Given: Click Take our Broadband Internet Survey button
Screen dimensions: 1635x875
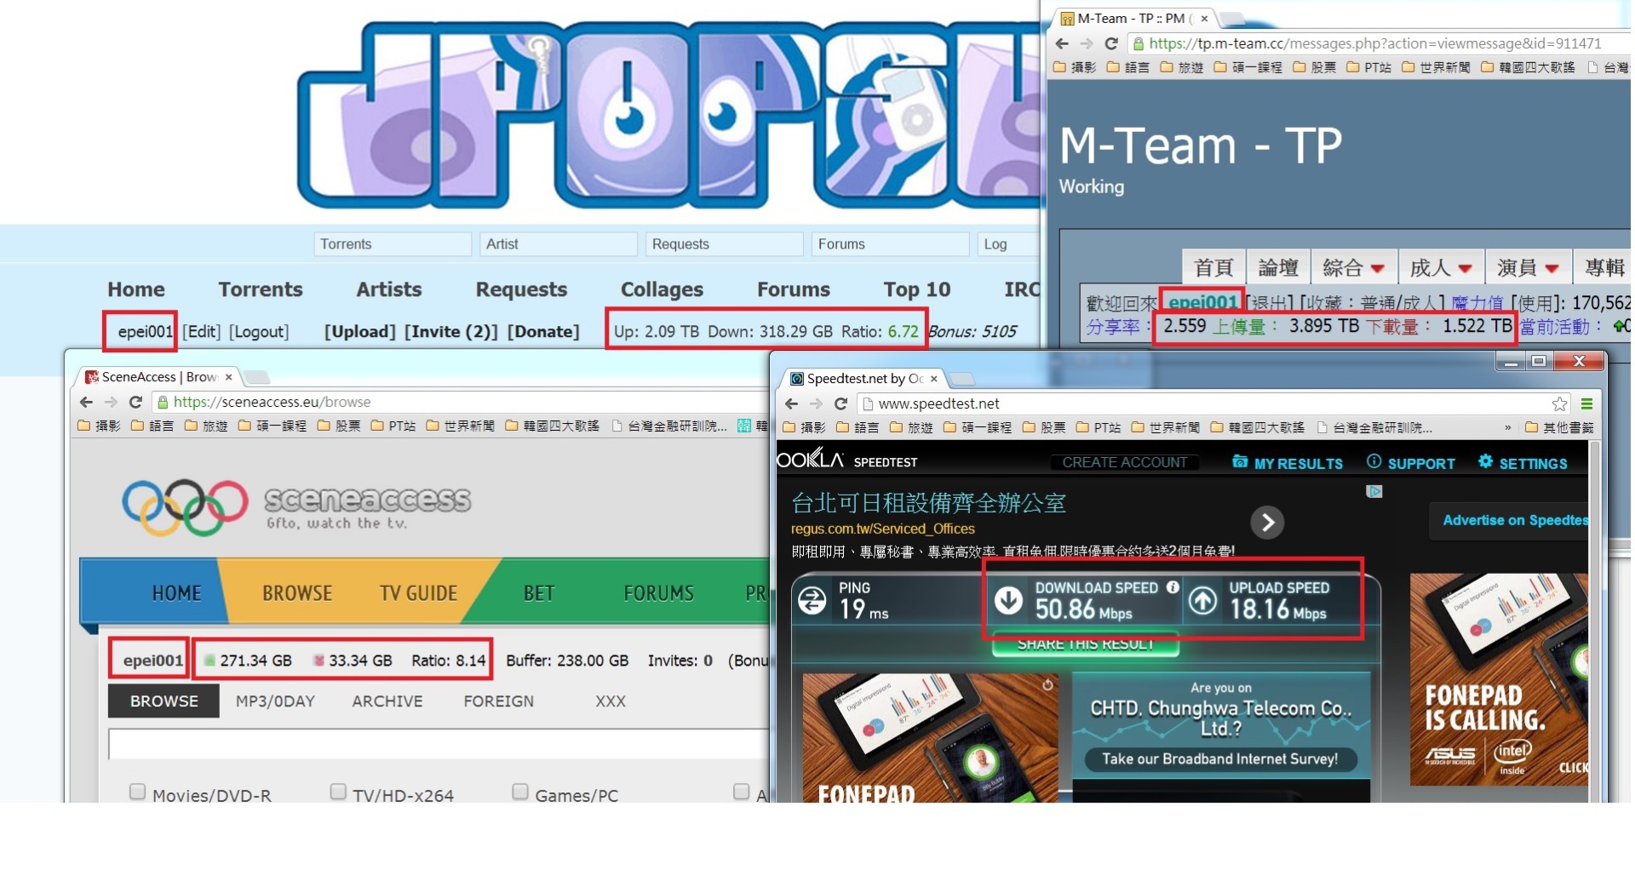Looking at the screenshot, I should tap(1219, 758).
